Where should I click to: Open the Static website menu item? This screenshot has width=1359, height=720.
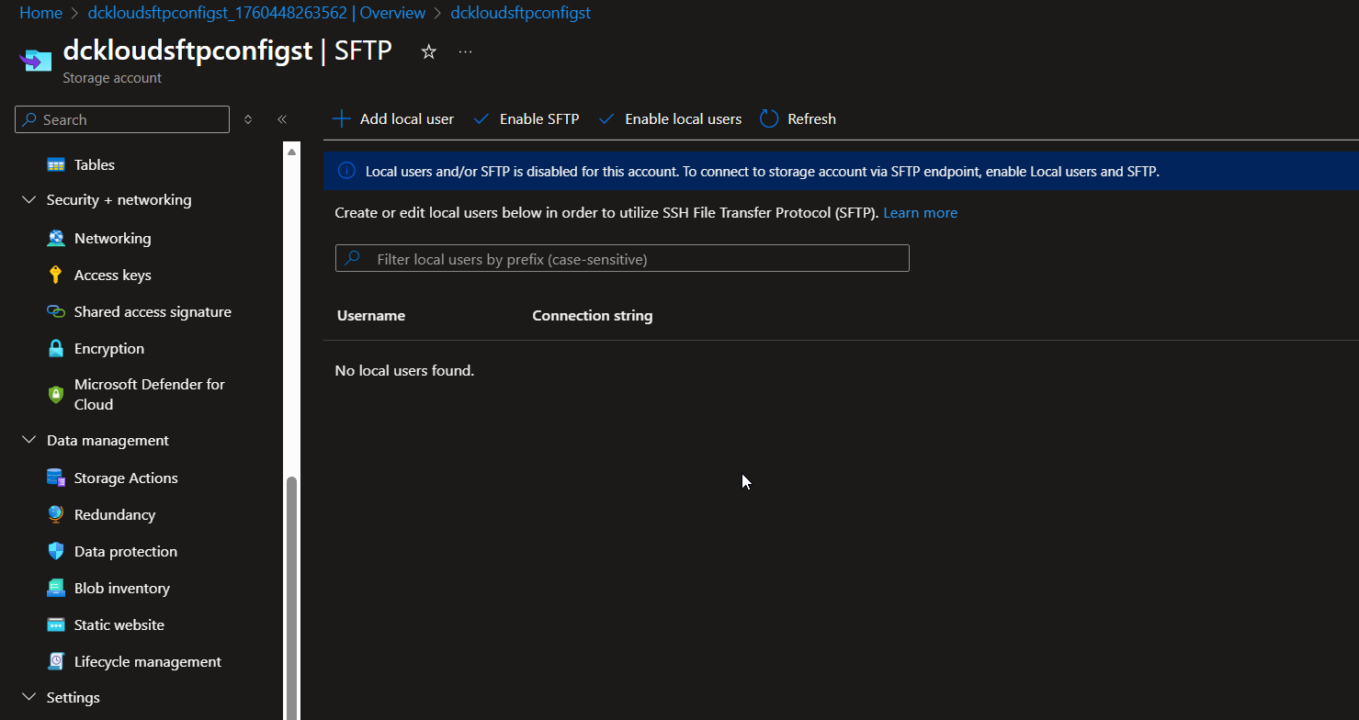pyautogui.click(x=119, y=625)
